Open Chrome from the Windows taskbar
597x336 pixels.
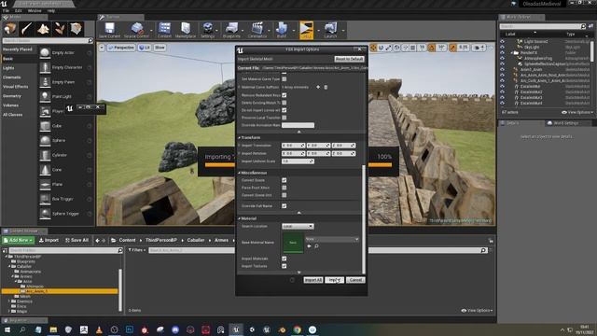coord(297,329)
